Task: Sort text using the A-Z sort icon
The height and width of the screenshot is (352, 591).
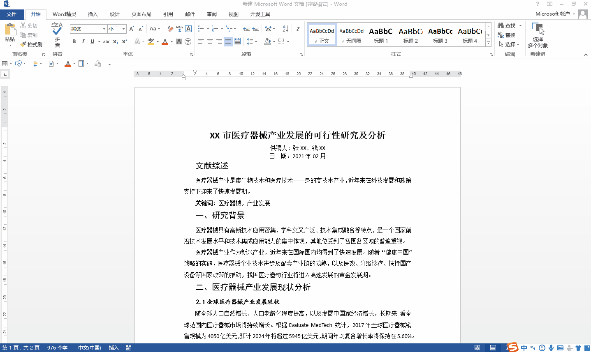Action: coord(285,29)
